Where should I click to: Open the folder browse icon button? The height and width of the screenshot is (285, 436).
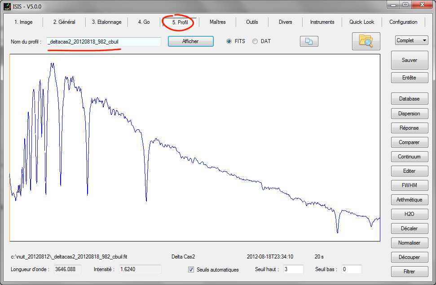366,41
